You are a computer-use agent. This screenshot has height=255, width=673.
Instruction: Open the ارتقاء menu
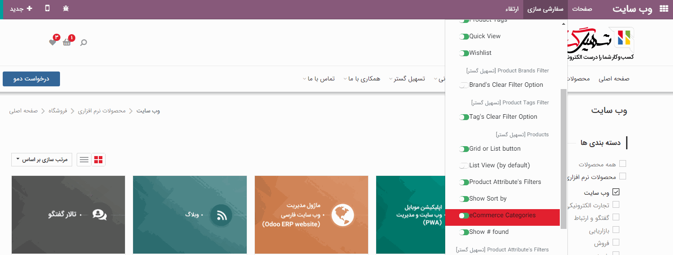512,9
